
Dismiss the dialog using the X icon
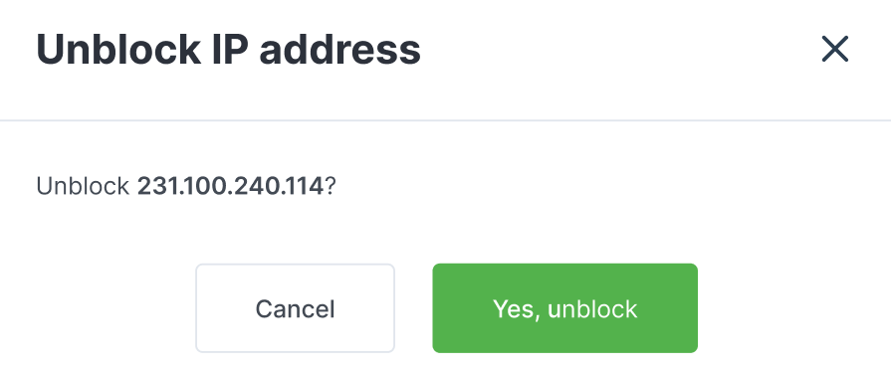pos(834,49)
